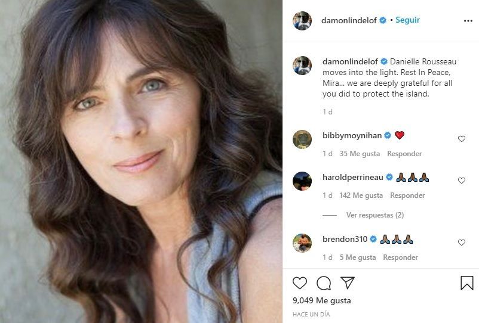479x323 pixels.
Task: Click the Seguir follow button
Action: point(407,20)
